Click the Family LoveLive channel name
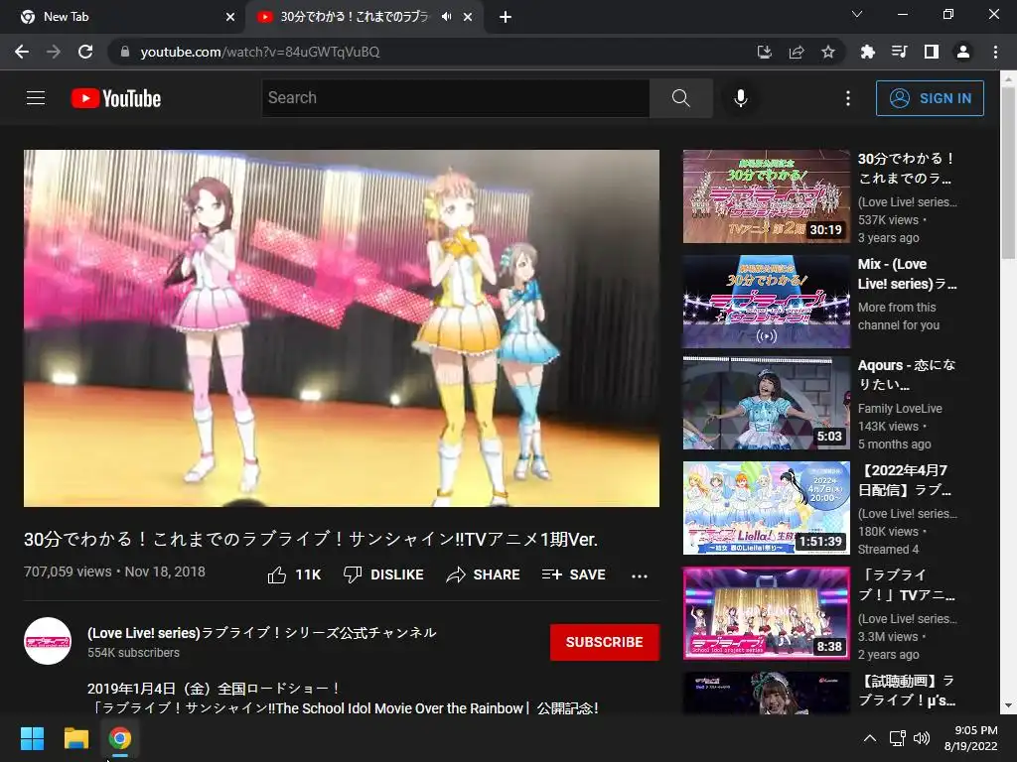 [900, 408]
